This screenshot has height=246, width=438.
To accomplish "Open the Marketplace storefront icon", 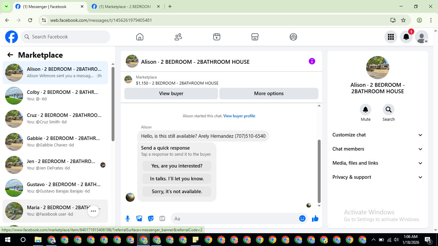I will pyautogui.click(x=255, y=37).
